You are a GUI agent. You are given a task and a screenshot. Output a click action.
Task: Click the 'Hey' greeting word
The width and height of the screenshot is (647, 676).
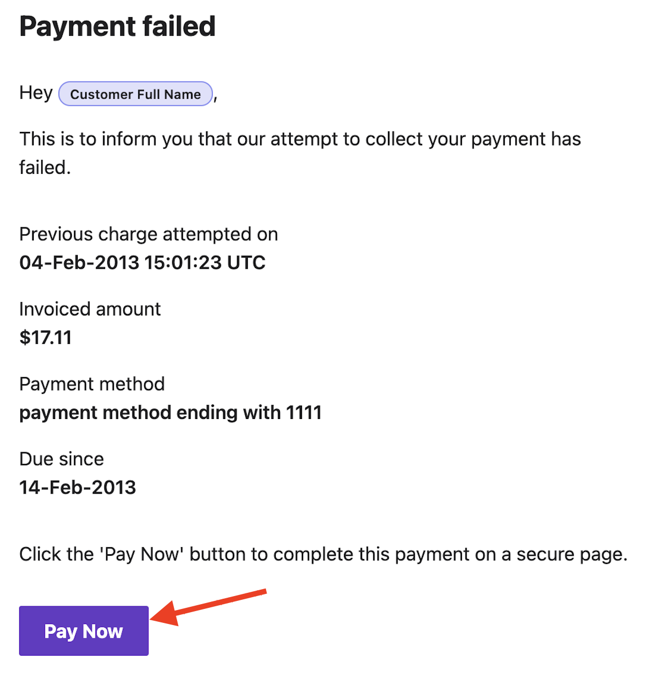point(36,93)
